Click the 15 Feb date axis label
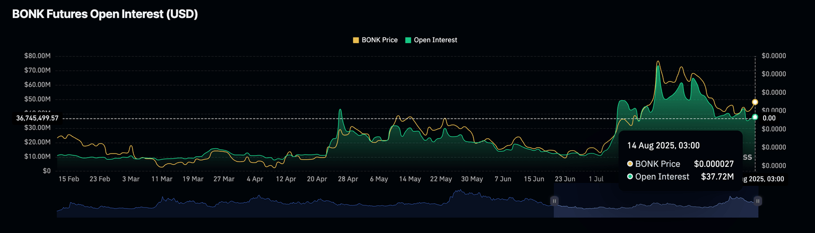 click(x=68, y=179)
